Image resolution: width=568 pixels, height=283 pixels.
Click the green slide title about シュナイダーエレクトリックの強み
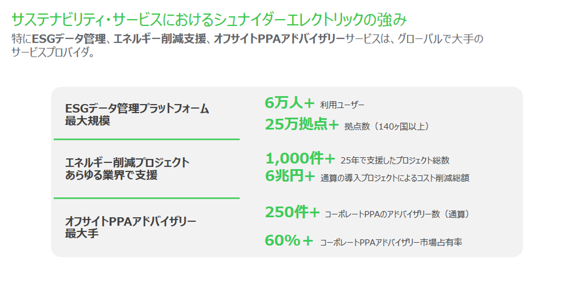[x=209, y=19]
